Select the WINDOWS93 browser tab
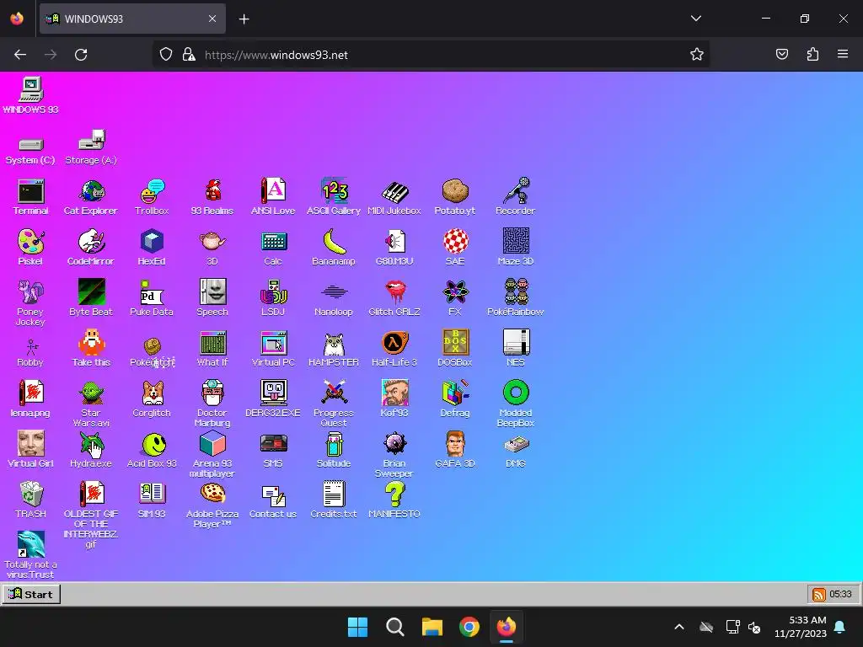This screenshot has width=863, height=647. pyautogui.click(x=132, y=19)
